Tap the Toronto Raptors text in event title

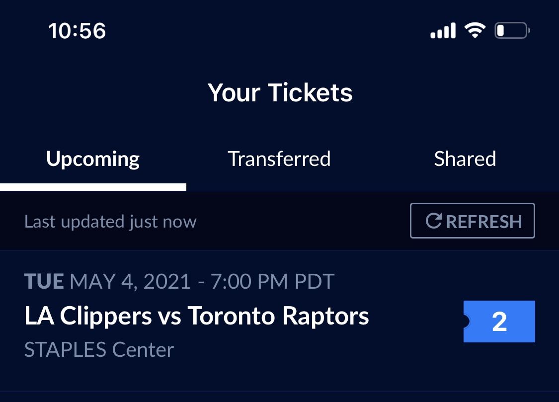pos(278,316)
